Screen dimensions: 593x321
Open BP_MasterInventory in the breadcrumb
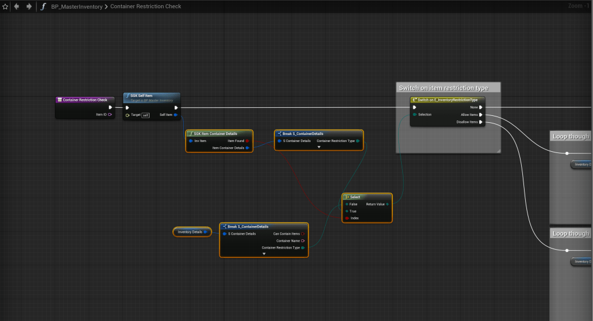click(x=76, y=6)
